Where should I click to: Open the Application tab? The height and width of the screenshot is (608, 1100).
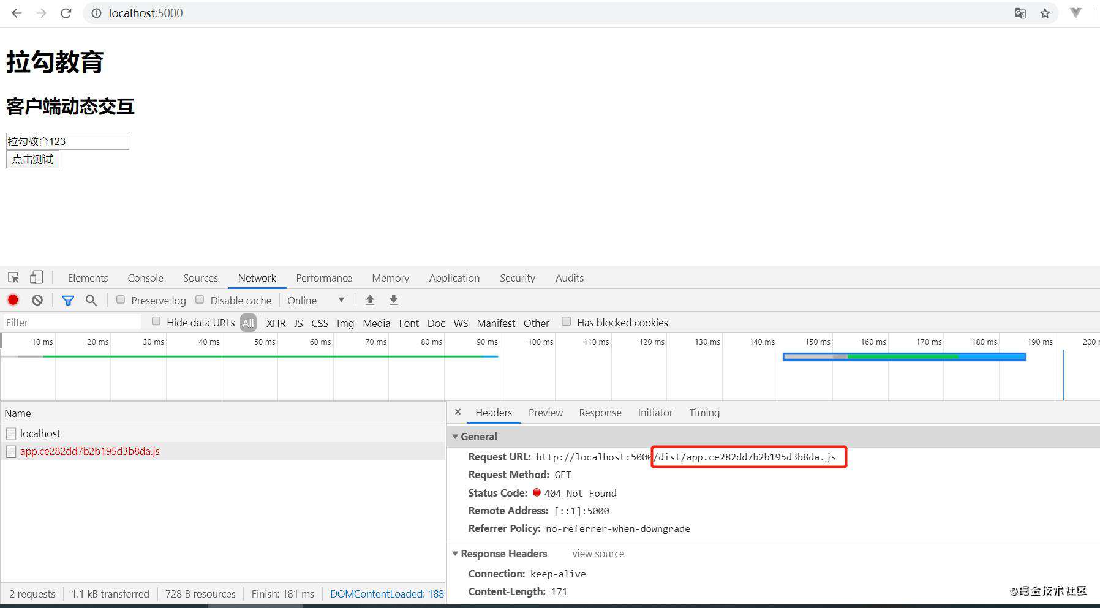tap(454, 278)
